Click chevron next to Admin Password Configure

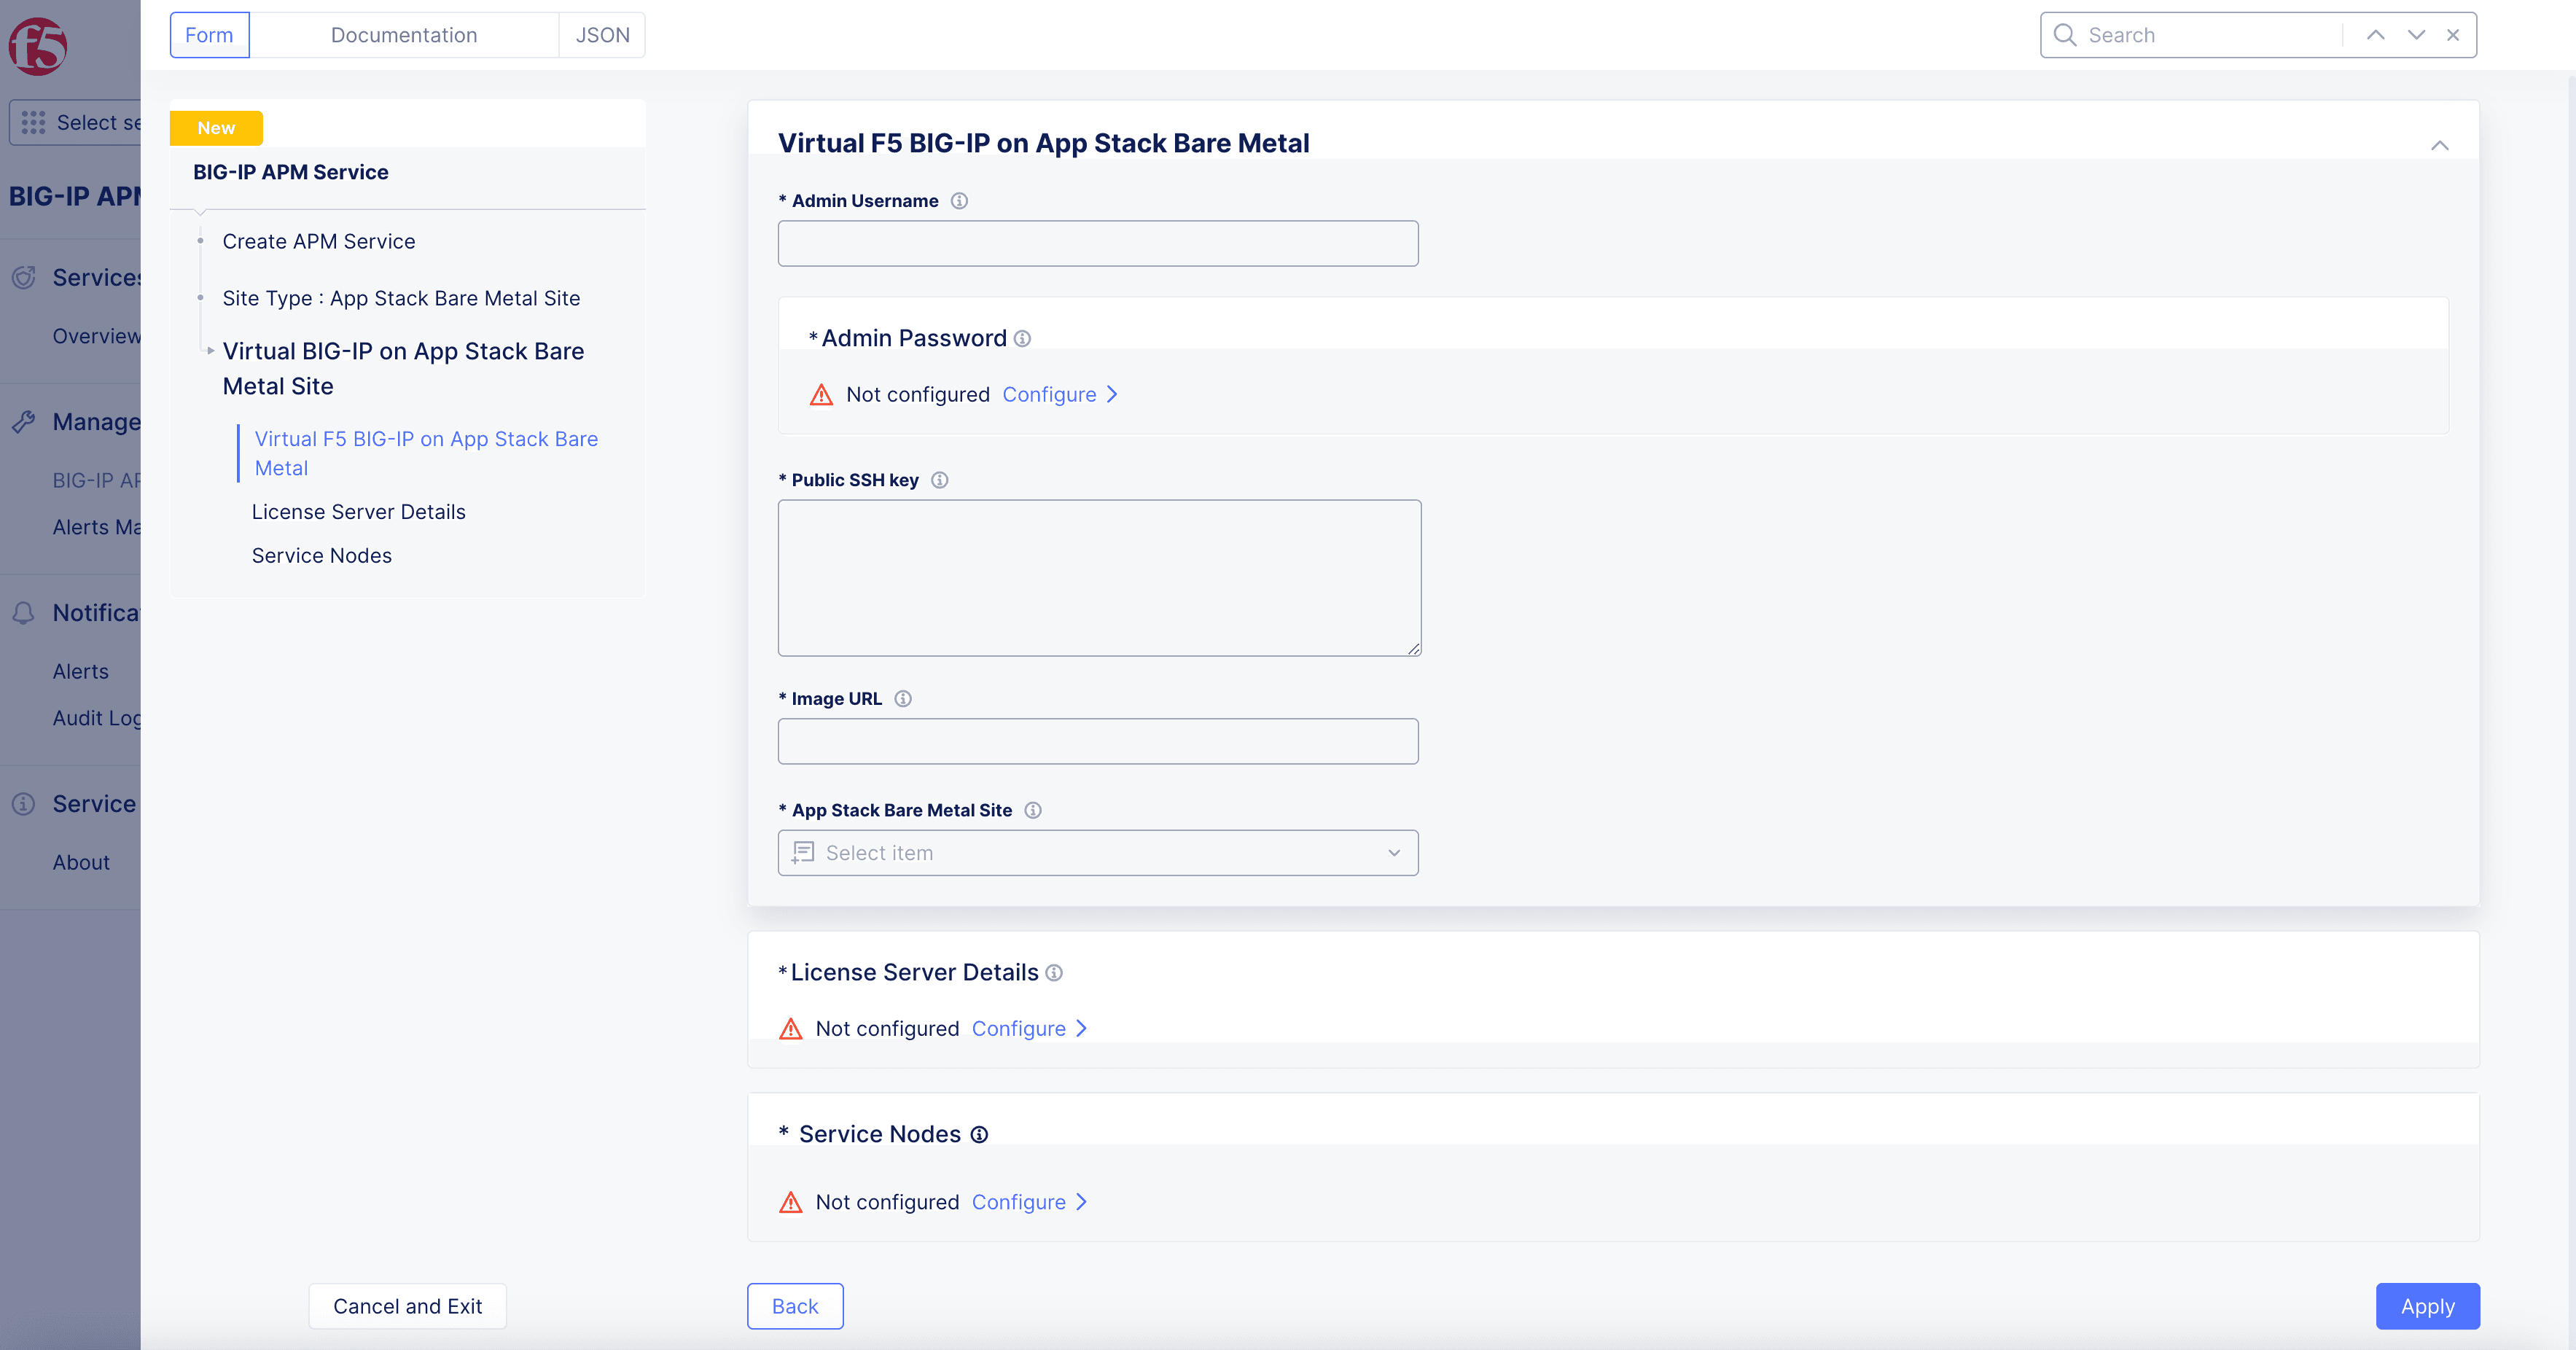point(1112,394)
